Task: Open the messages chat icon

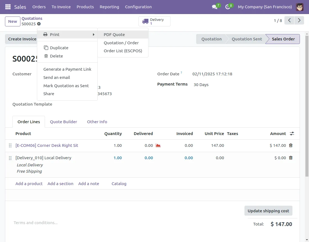Action: [x=215, y=7]
